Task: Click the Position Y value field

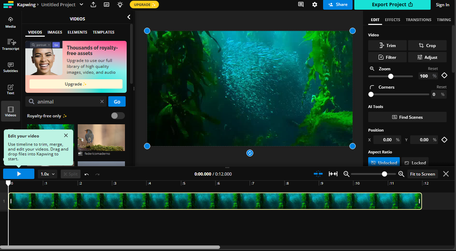Action: [x=424, y=140]
